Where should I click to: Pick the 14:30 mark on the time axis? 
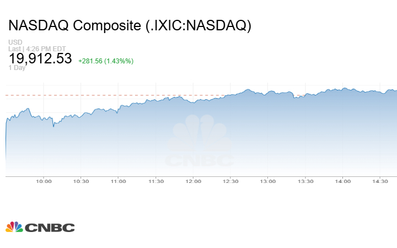tap(380, 181)
